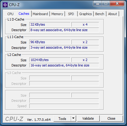The width and height of the screenshot is (127, 126).
Task: Click the L1 D-Cache size field 32 KBytes
Action: (50, 24)
